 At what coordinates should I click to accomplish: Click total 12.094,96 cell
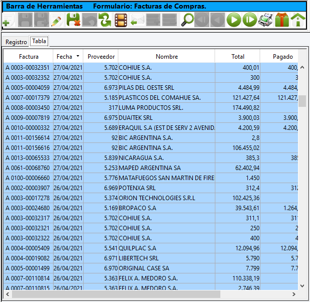coord(238,248)
